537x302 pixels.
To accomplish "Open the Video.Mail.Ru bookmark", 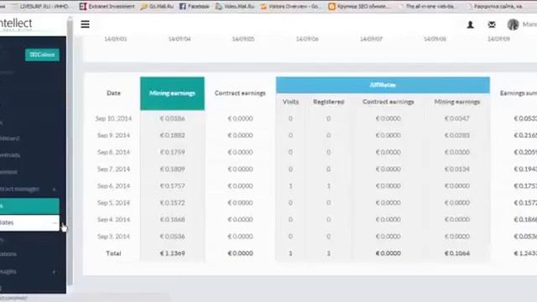I will (x=235, y=6).
